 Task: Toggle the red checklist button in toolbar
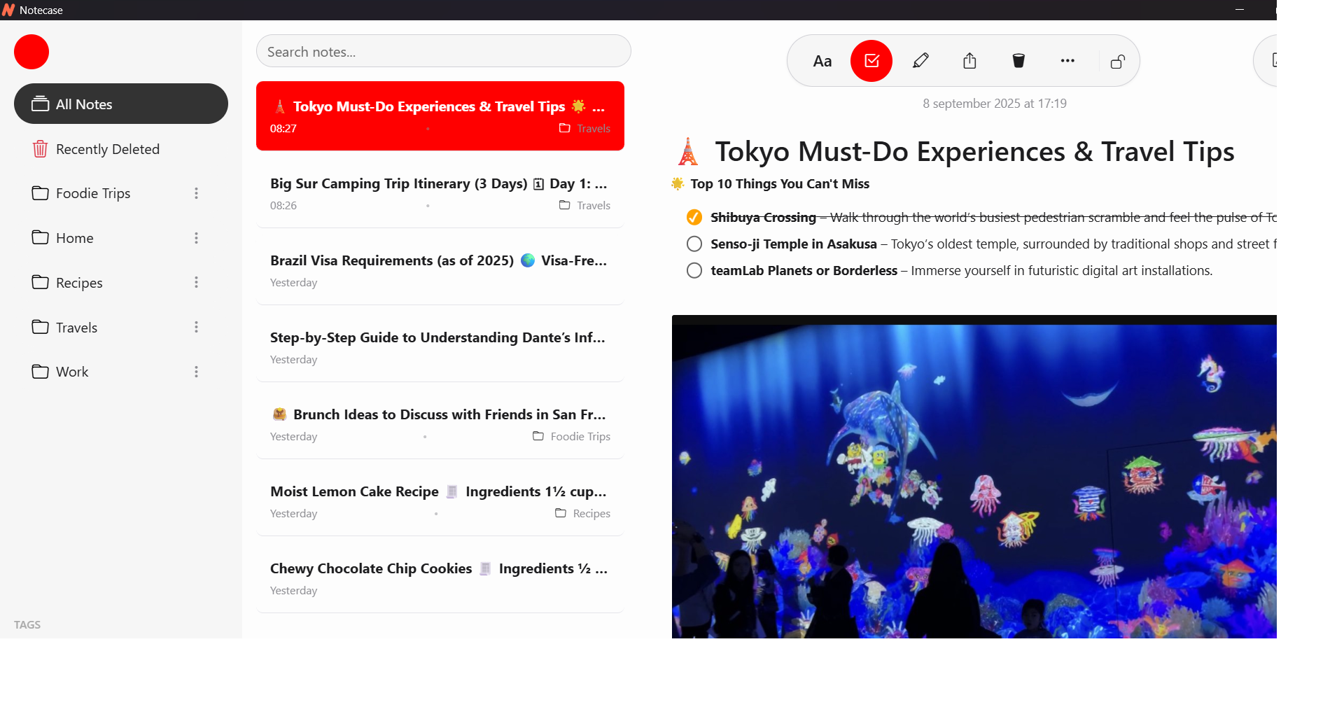[x=871, y=61]
